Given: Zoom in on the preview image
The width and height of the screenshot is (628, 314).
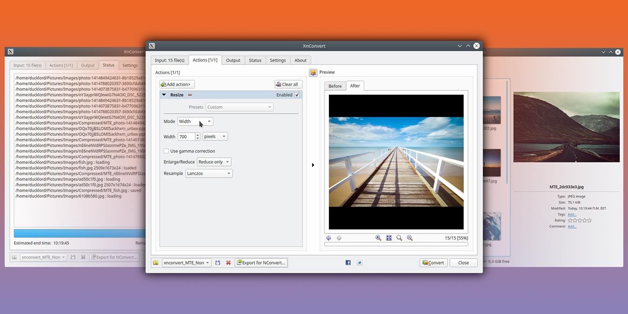Looking at the screenshot, I should pyautogui.click(x=378, y=238).
